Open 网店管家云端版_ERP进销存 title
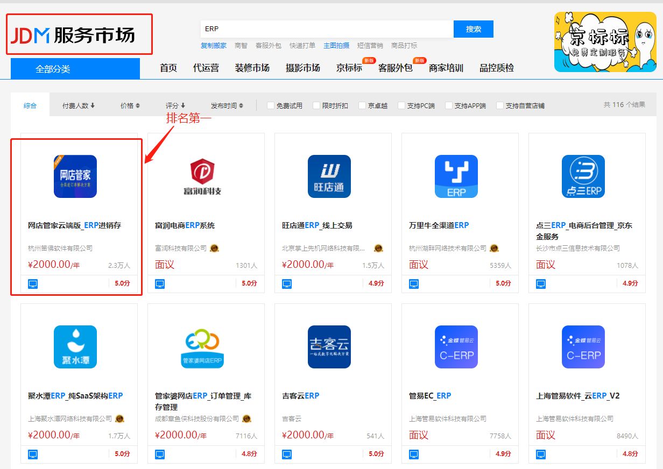Viewport: 663px width, 469px height. point(75,225)
